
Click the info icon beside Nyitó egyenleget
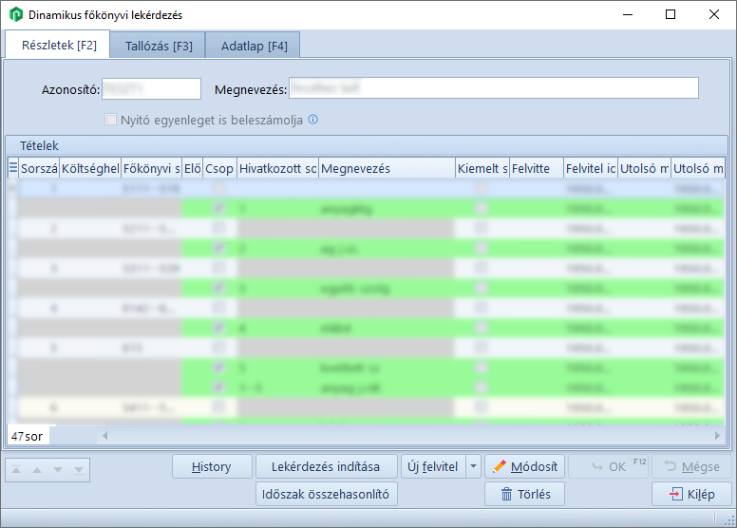coord(313,121)
